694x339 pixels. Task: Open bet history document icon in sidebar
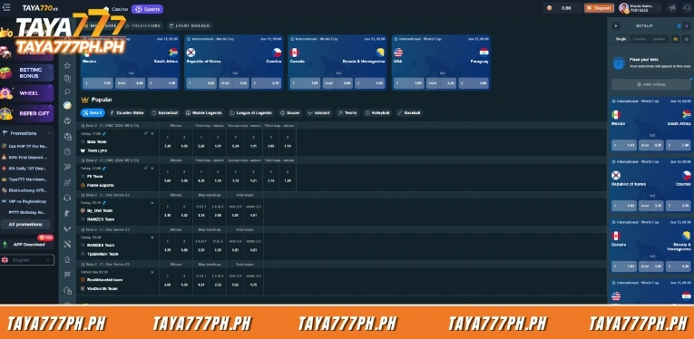click(67, 79)
